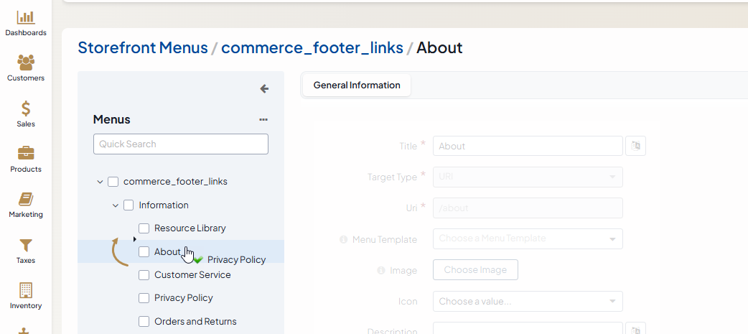Image resolution: width=748 pixels, height=334 pixels.
Task: Open the Taxes funnel icon
Action: [26, 246]
